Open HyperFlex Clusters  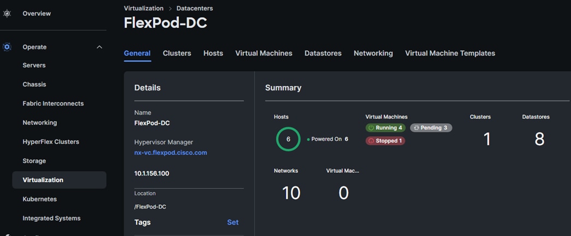tap(51, 142)
